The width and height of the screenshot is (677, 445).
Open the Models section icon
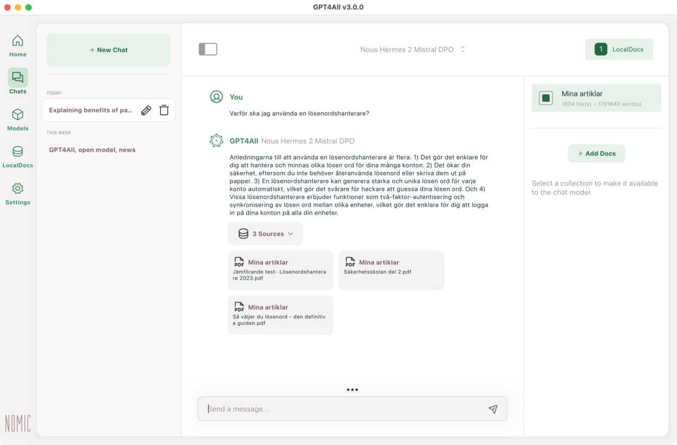(17, 115)
